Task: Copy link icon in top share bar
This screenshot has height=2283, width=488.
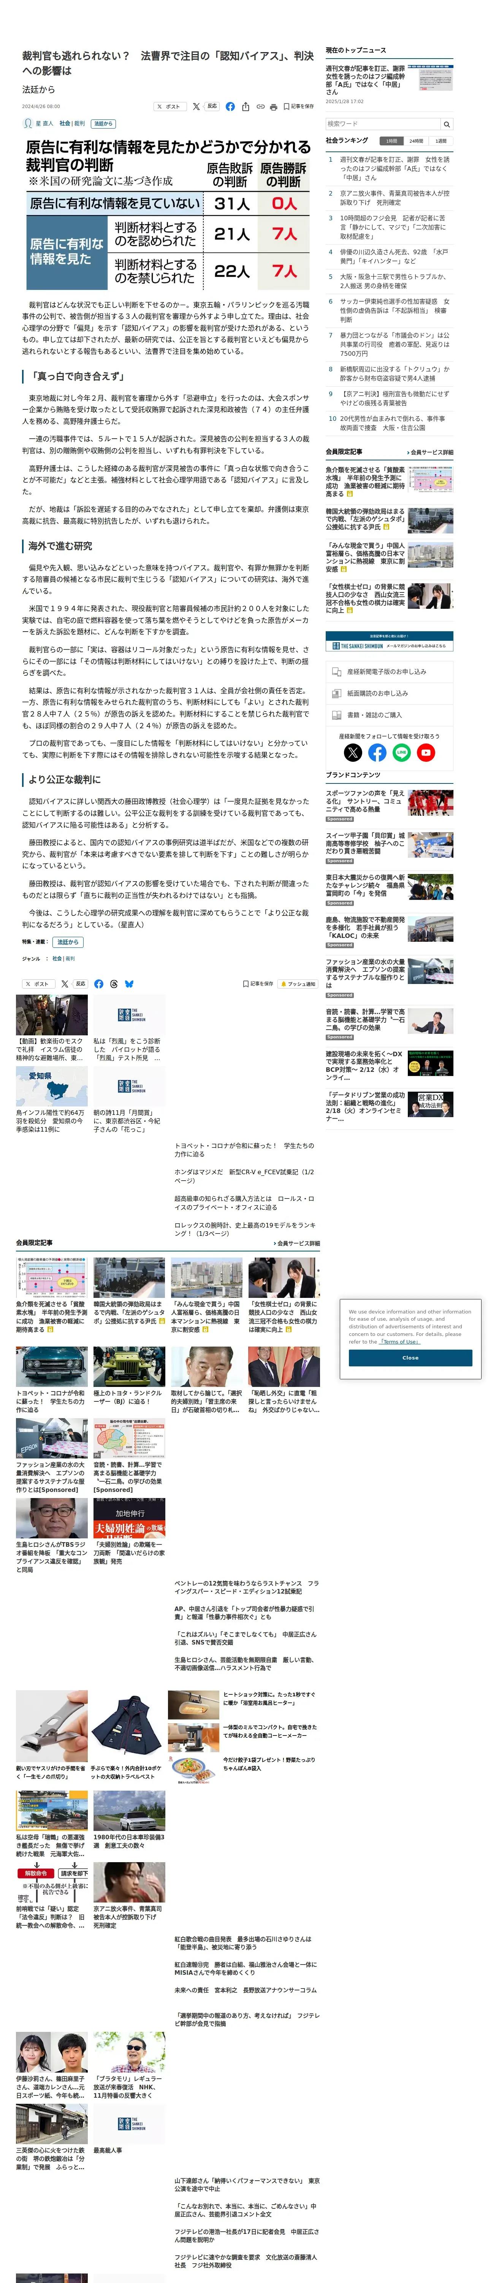Action: pos(260,107)
